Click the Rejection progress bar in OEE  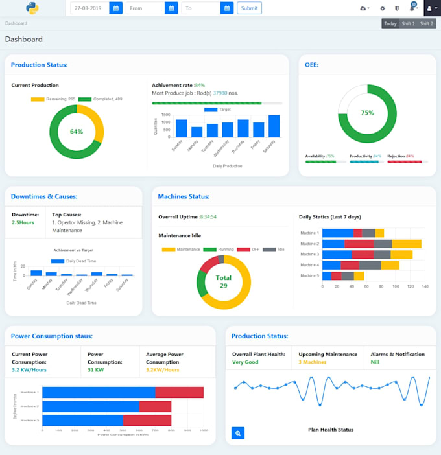coord(407,162)
